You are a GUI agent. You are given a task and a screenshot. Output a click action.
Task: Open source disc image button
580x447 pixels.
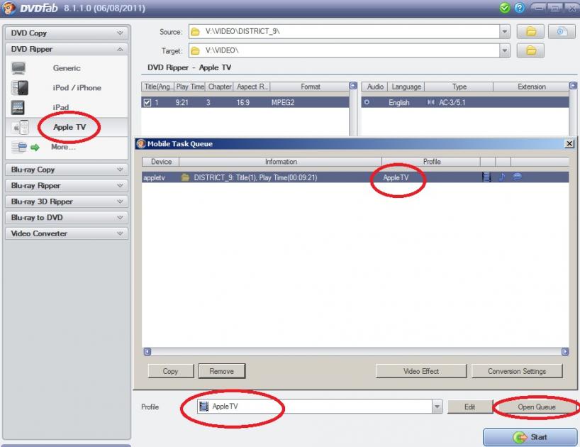coord(562,31)
